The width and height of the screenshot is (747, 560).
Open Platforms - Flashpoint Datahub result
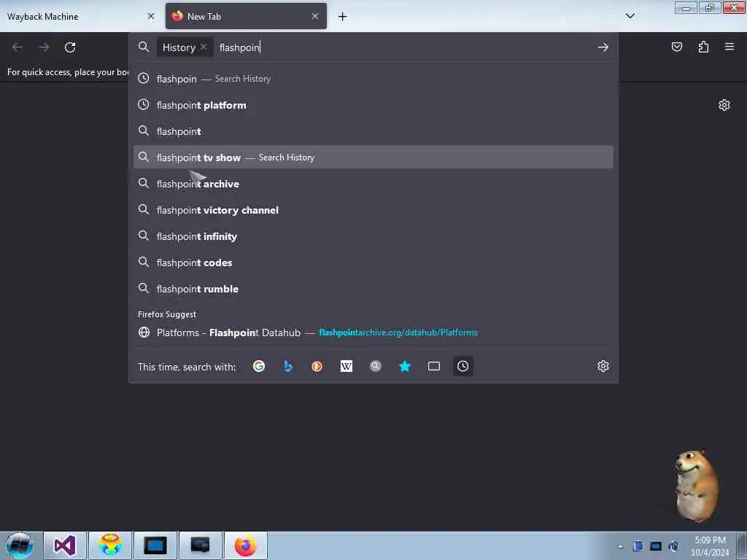373,332
